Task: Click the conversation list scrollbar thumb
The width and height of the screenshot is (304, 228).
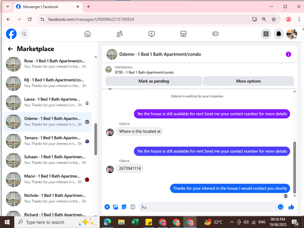Action: pos(95,139)
